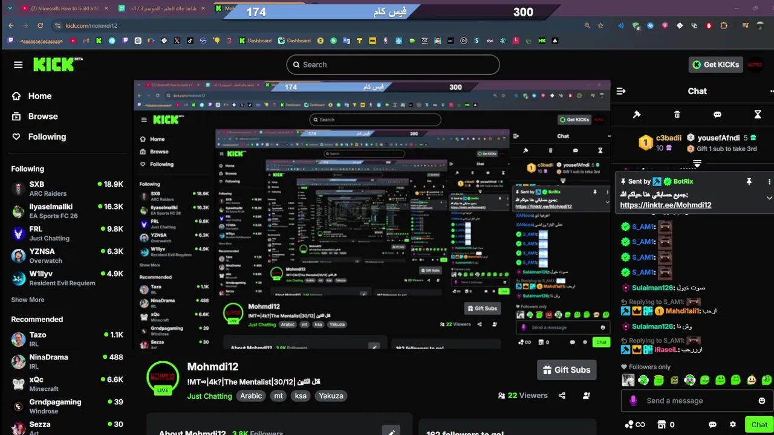Open NinaDrama in Recommended list

pos(67,361)
